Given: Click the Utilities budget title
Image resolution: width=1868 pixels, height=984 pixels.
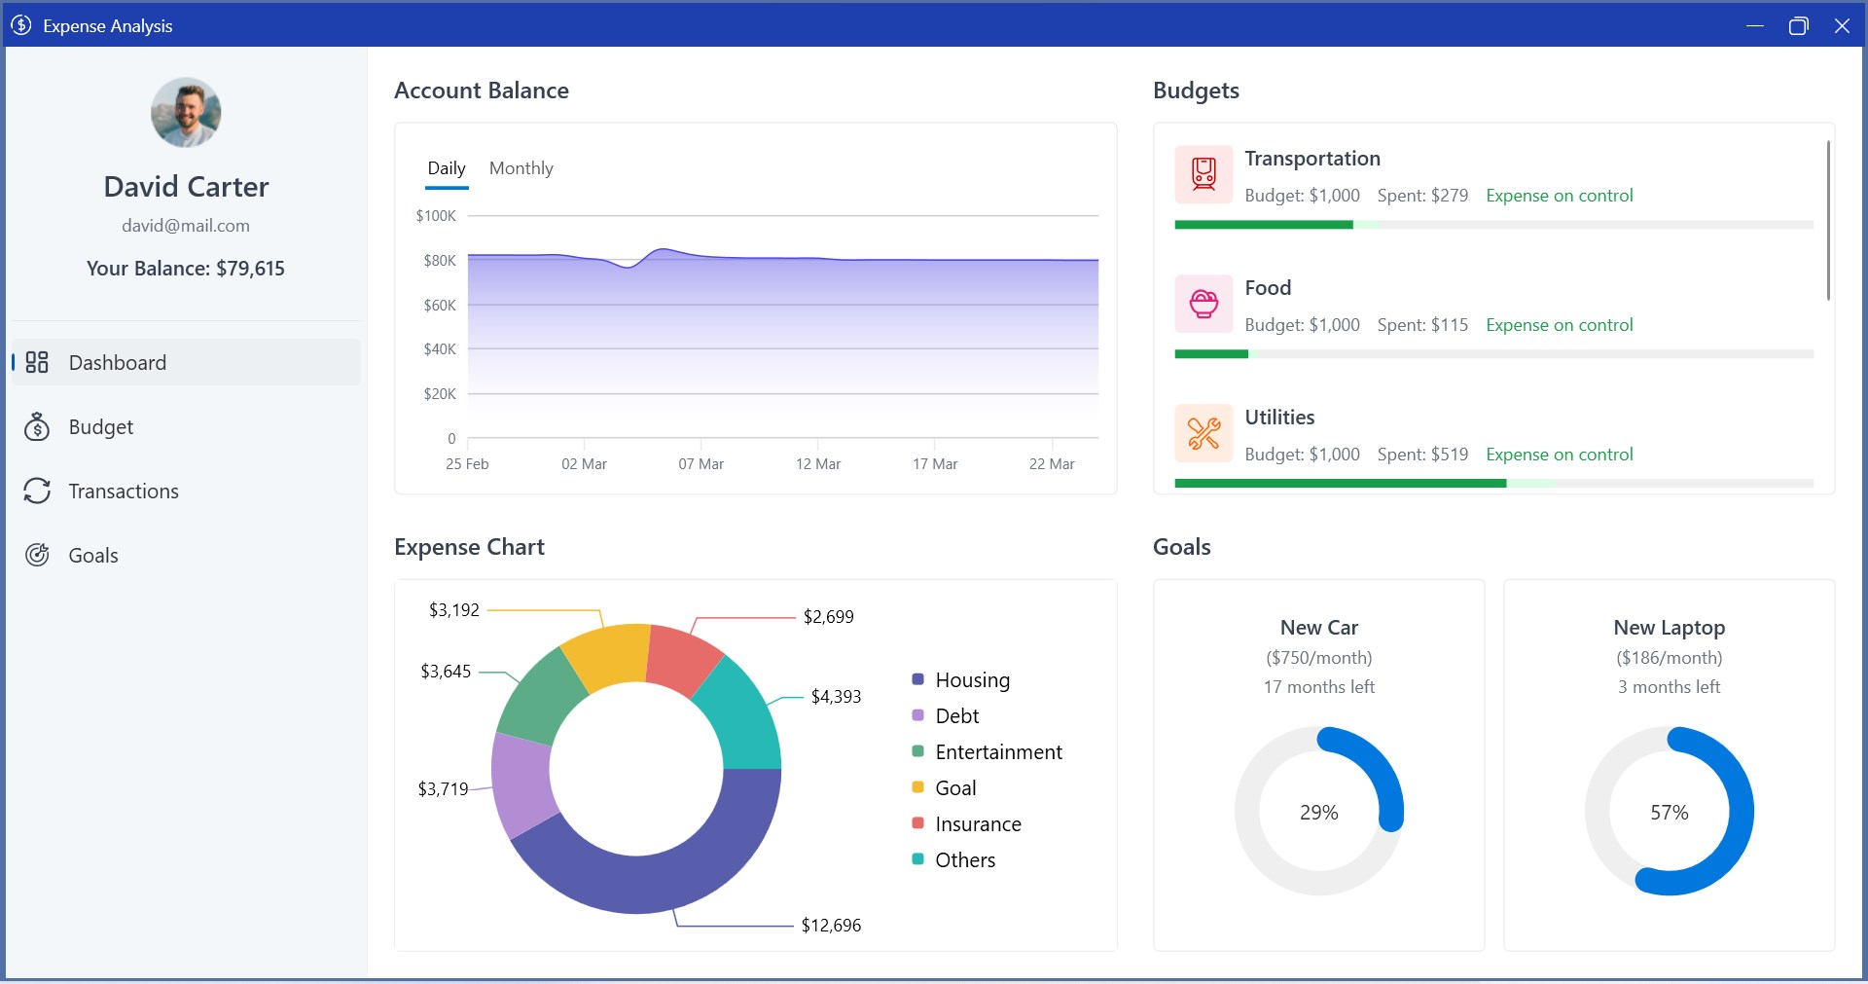Looking at the screenshot, I should pyautogui.click(x=1279, y=418).
